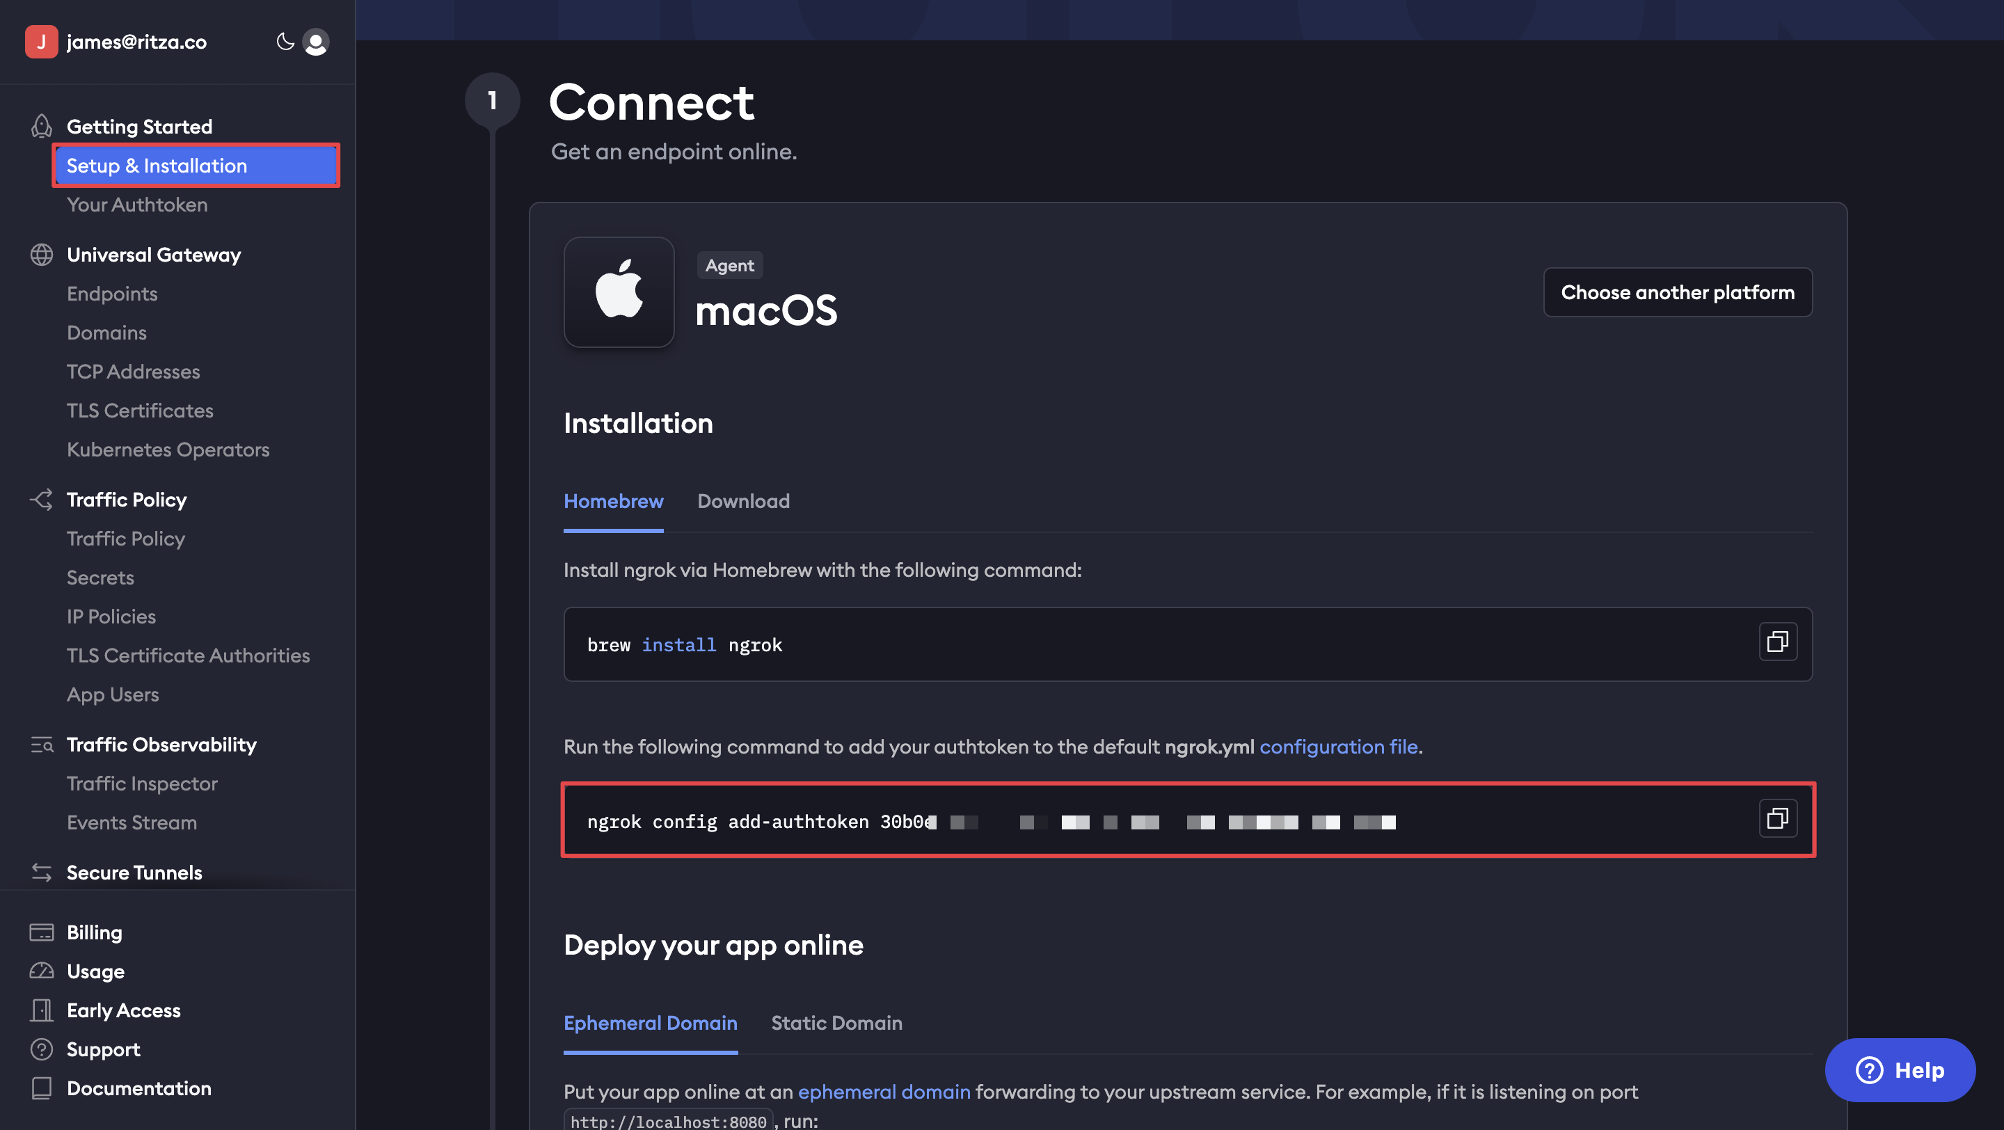Select the Getting Started heading
The image size is (2004, 1130).
pos(139,127)
